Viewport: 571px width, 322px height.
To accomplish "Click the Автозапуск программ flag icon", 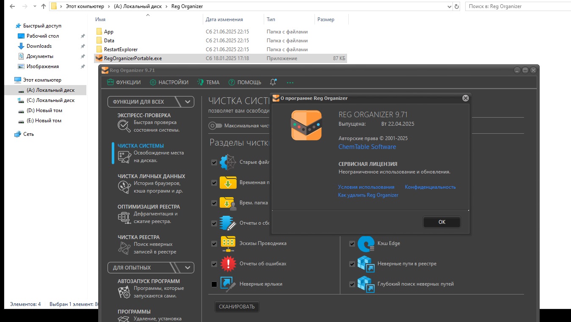I will click(x=124, y=292).
